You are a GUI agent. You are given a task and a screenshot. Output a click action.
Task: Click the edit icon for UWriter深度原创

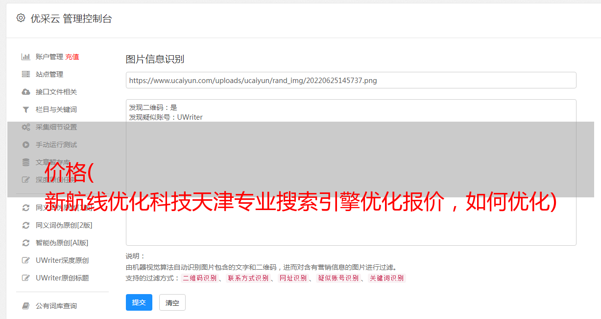[26, 260]
